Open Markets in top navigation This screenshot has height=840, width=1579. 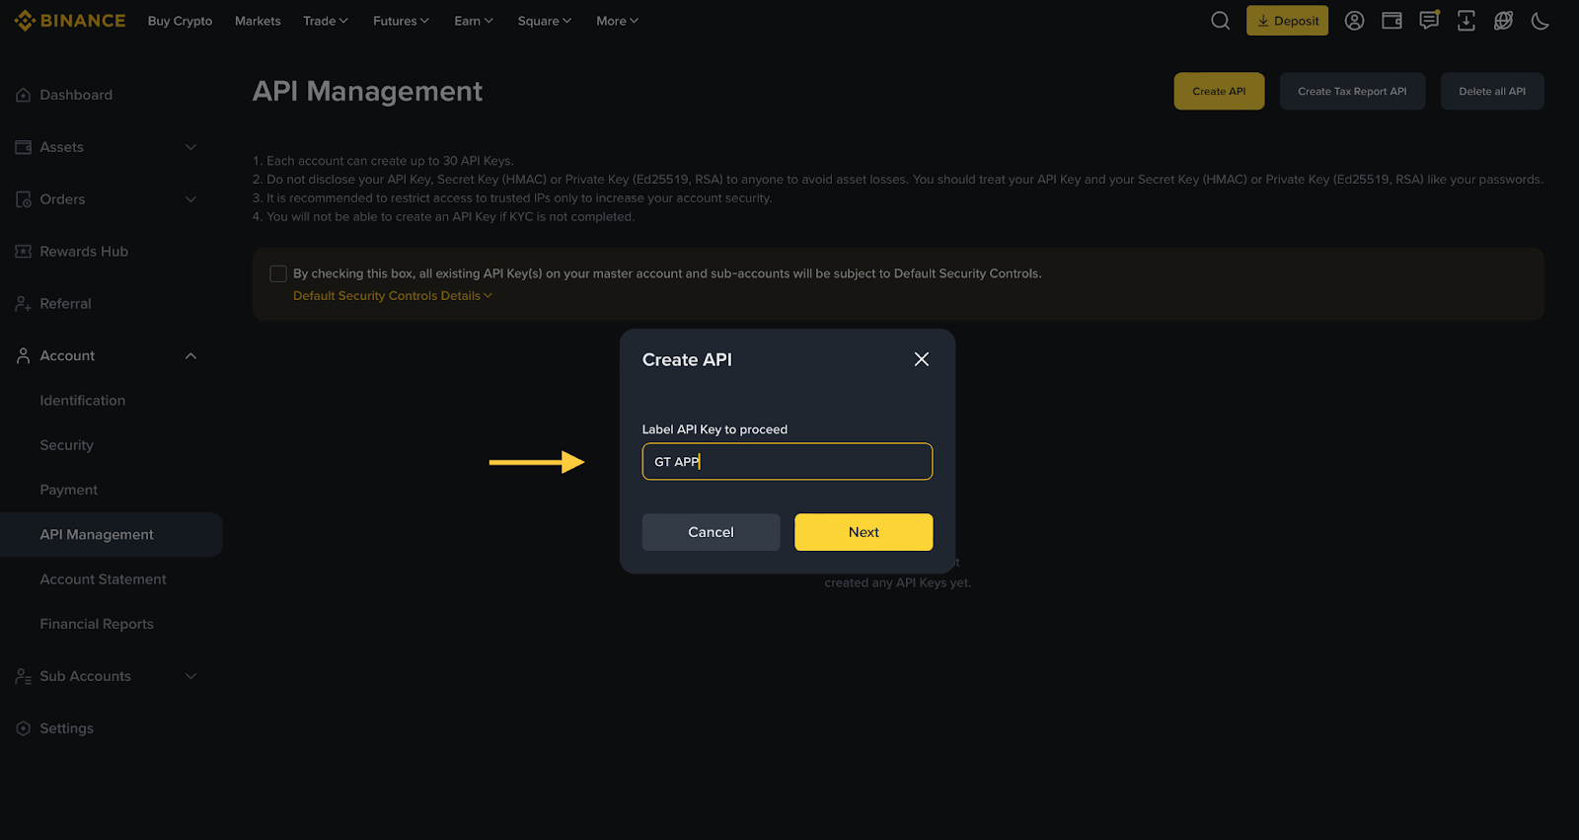point(258,21)
